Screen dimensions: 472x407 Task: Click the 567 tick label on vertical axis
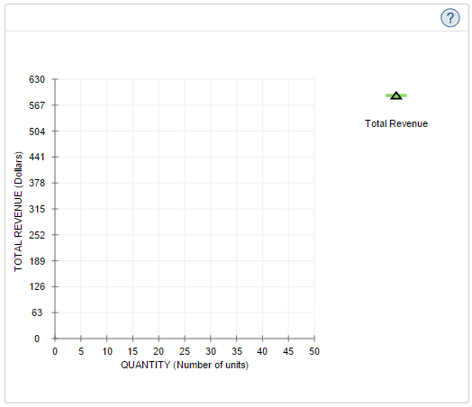pyautogui.click(x=37, y=105)
